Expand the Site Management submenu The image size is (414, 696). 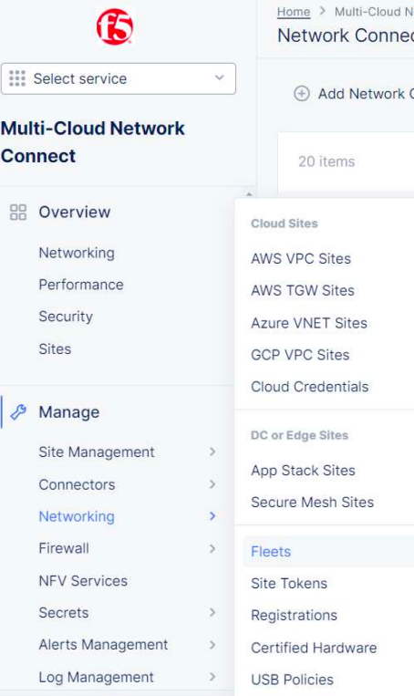pyautogui.click(x=212, y=452)
